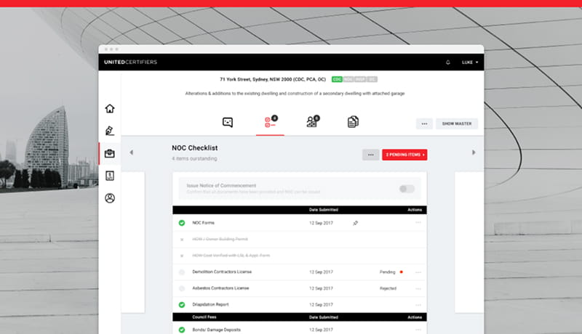Screen dimensions: 582x334
Task: Select the Demolition Contractors License row name
Action: coord(222,272)
